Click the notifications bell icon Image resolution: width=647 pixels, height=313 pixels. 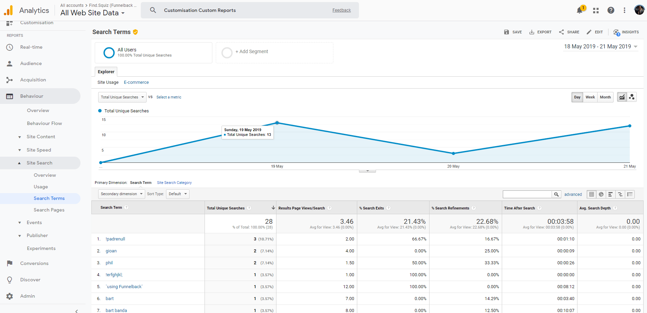[x=580, y=10]
